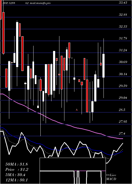Click the mail.munafa.pro watermark text
This screenshot has height=184, width=132.
pyautogui.click(x=40, y=3)
